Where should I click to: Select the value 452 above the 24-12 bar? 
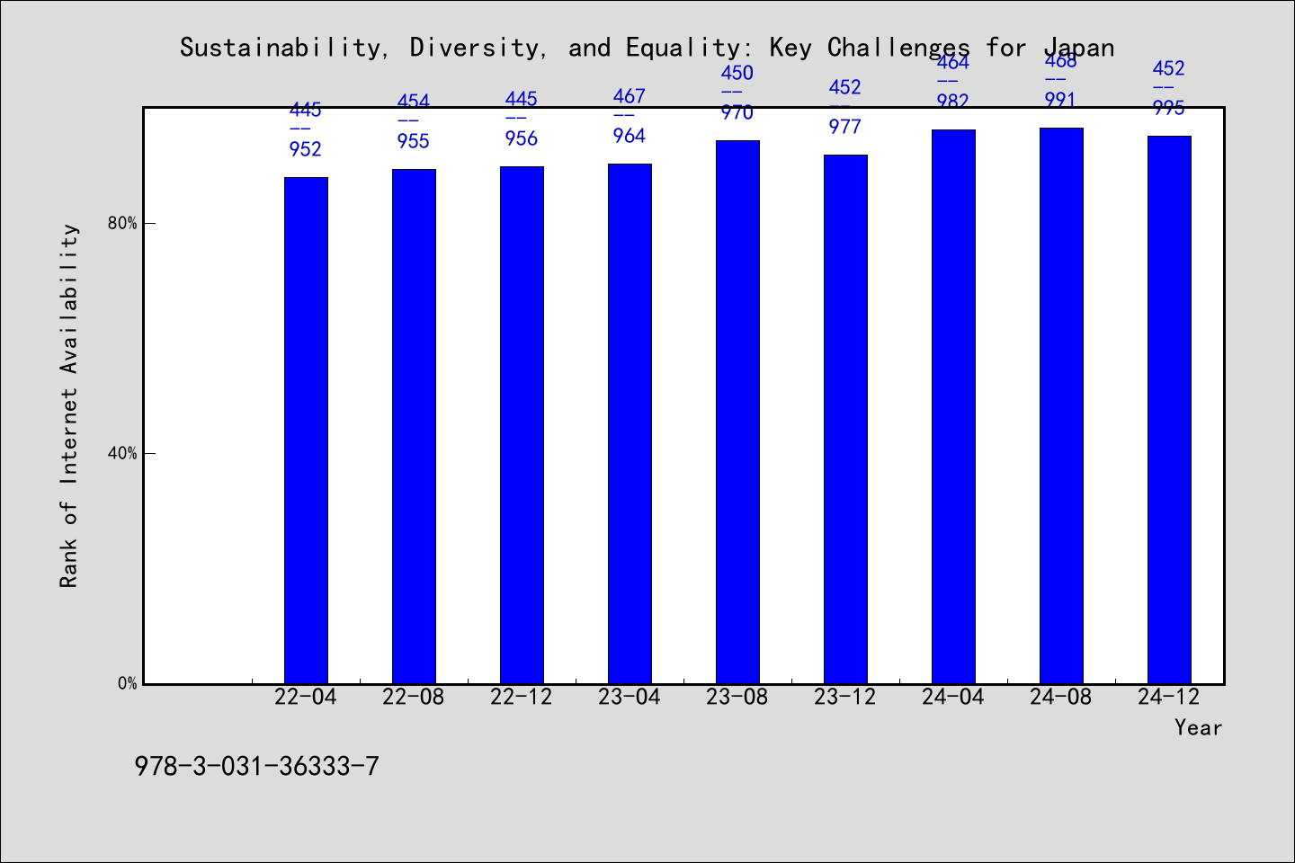click(1169, 68)
